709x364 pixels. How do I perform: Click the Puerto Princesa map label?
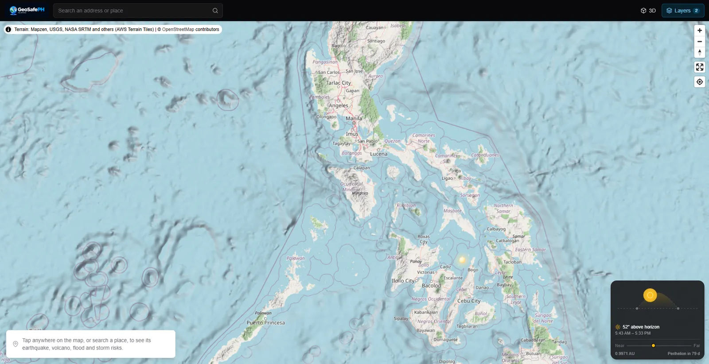point(265,323)
